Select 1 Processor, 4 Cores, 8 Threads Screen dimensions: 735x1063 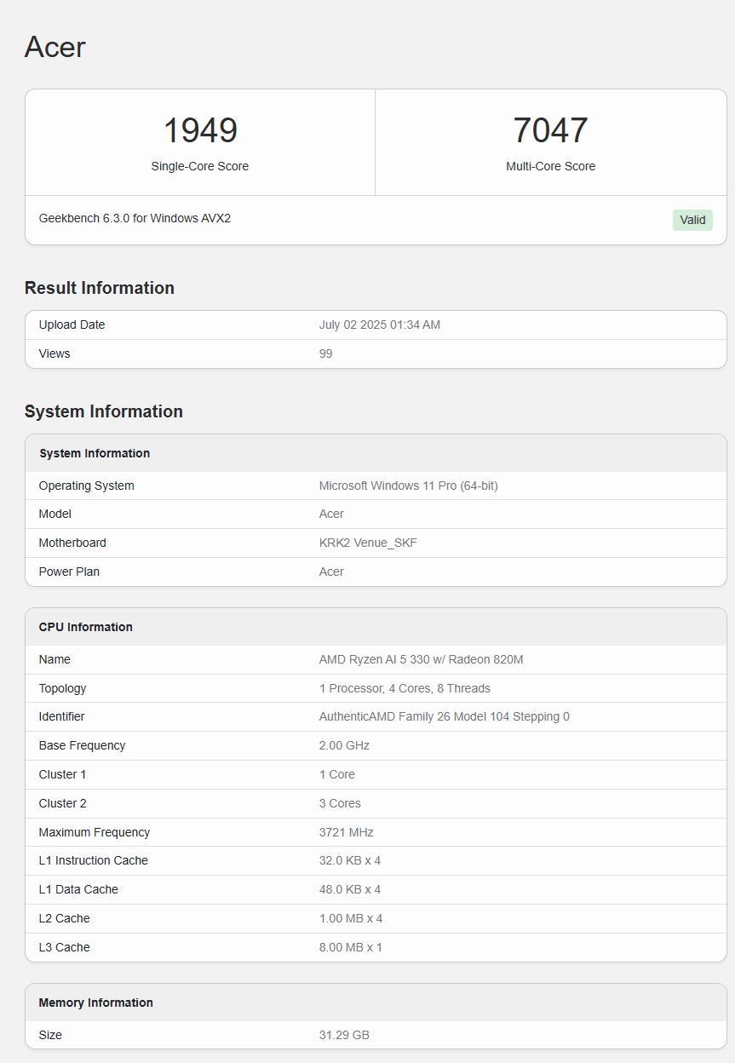pyautogui.click(x=405, y=688)
